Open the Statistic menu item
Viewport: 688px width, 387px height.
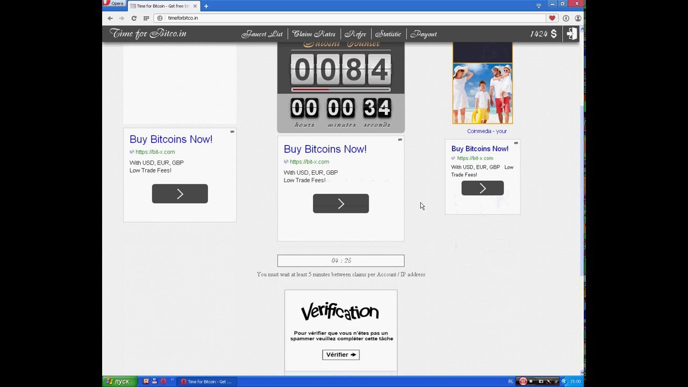click(x=388, y=34)
